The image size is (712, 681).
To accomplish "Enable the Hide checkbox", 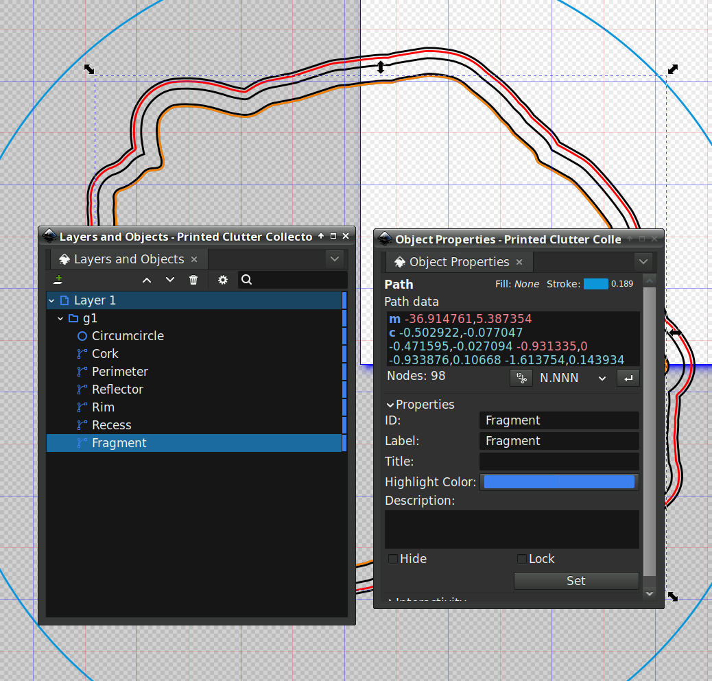I will [392, 559].
